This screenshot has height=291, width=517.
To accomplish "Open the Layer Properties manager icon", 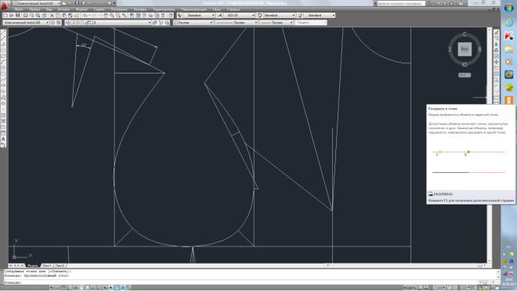I will click(67, 23).
